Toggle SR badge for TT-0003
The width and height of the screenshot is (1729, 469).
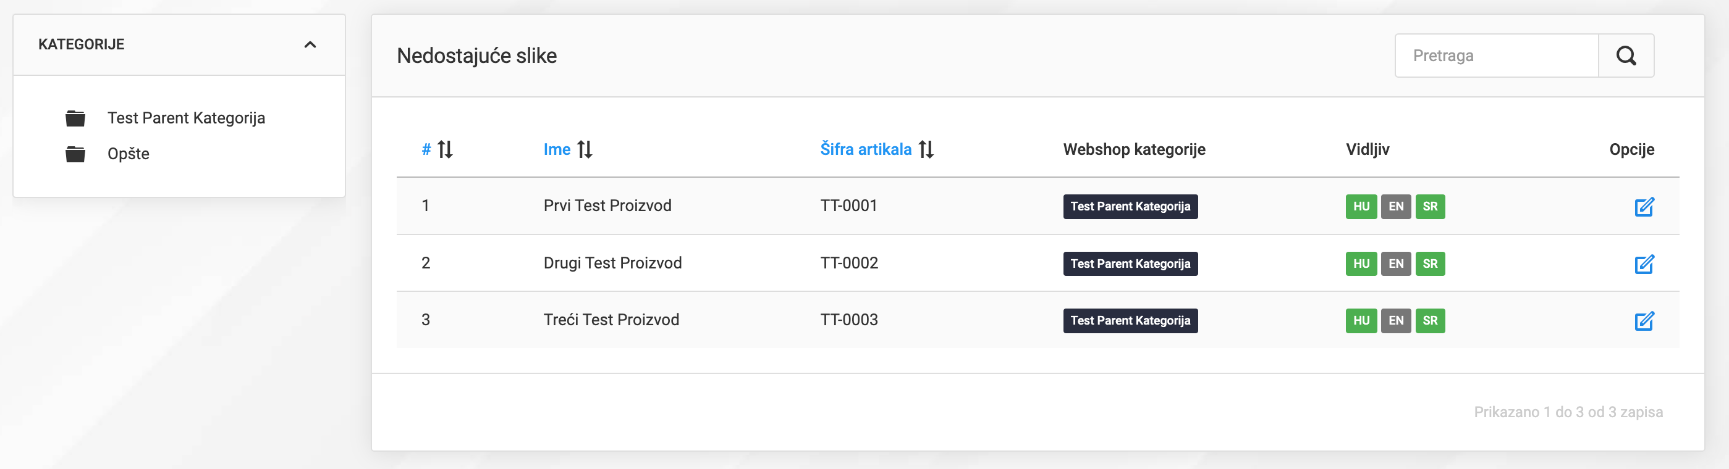[1431, 320]
